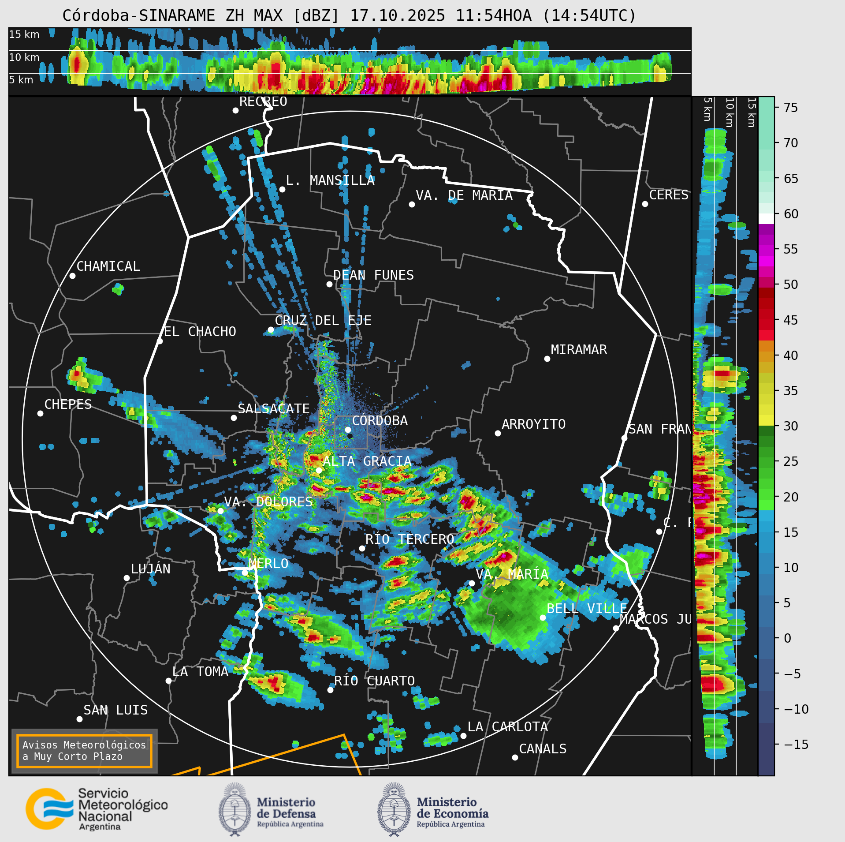Viewport: 845px width, 842px height.
Task: Click the CRUZ DEL EJE marker dot
Action: coord(271,329)
